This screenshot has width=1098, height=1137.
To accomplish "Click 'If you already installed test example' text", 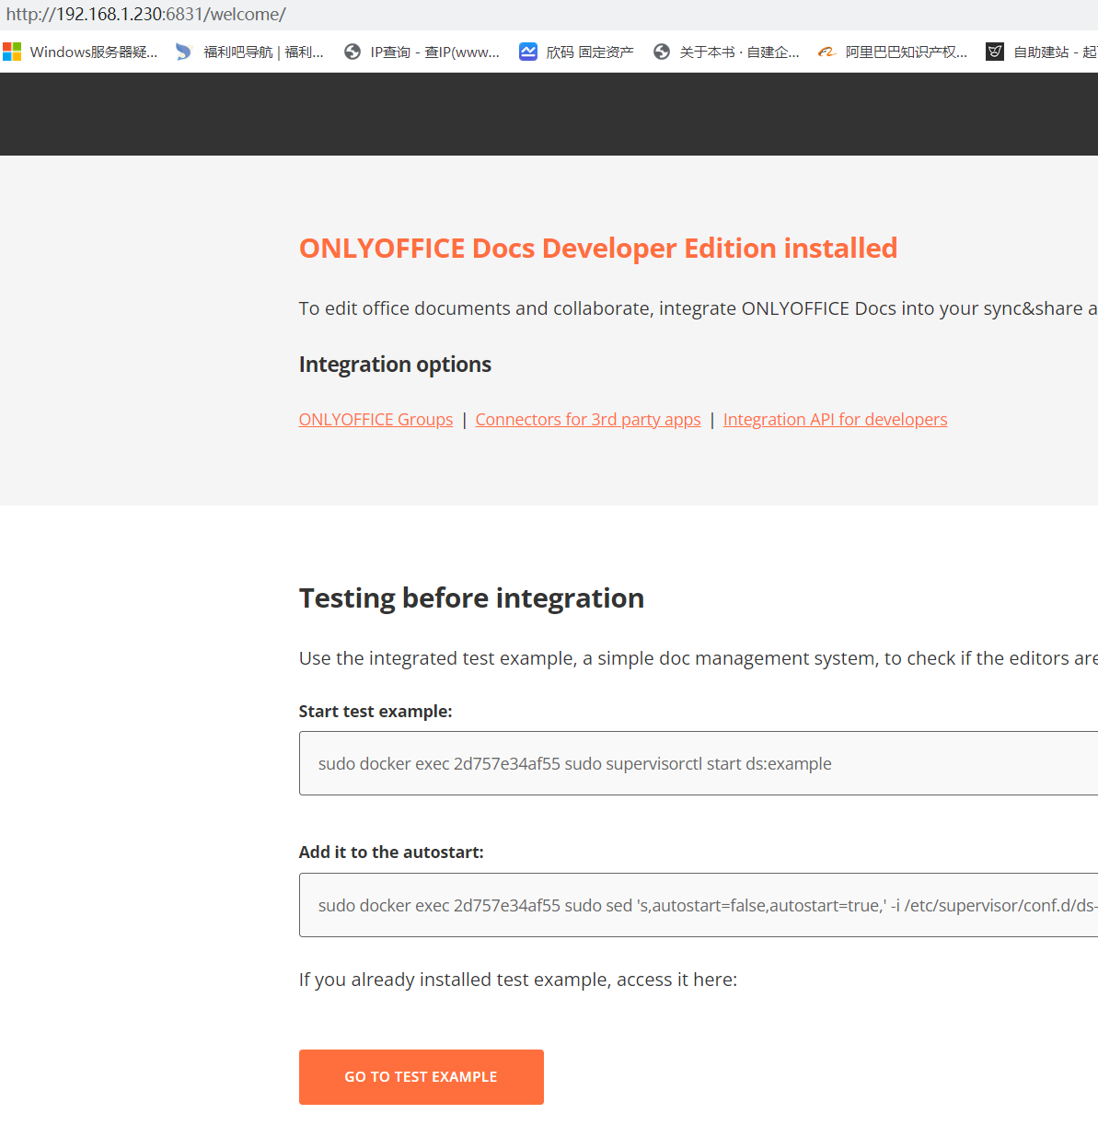I will (x=518, y=980).
